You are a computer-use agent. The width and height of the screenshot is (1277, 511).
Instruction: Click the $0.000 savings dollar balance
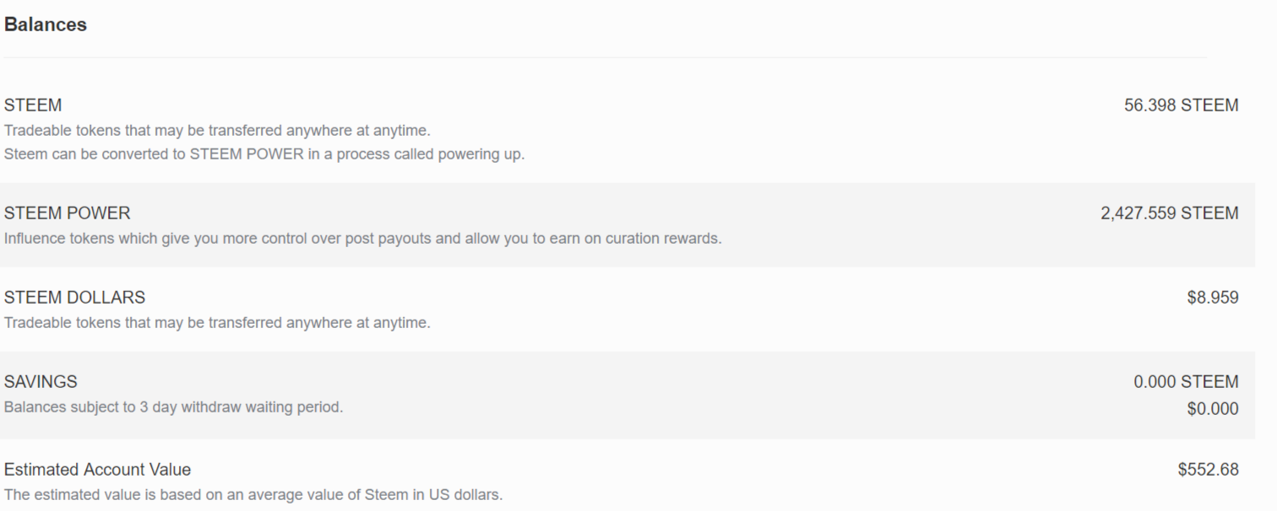click(x=1212, y=409)
